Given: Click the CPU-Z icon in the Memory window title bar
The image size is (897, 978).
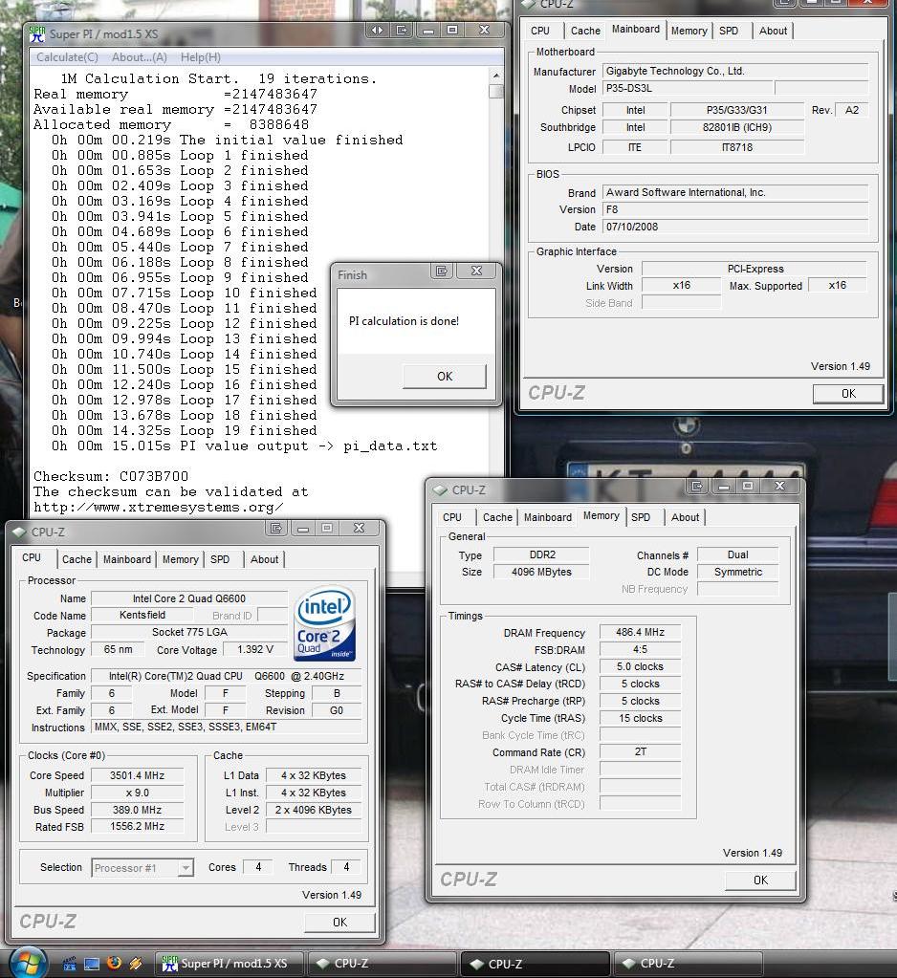Looking at the screenshot, I should point(441,490).
